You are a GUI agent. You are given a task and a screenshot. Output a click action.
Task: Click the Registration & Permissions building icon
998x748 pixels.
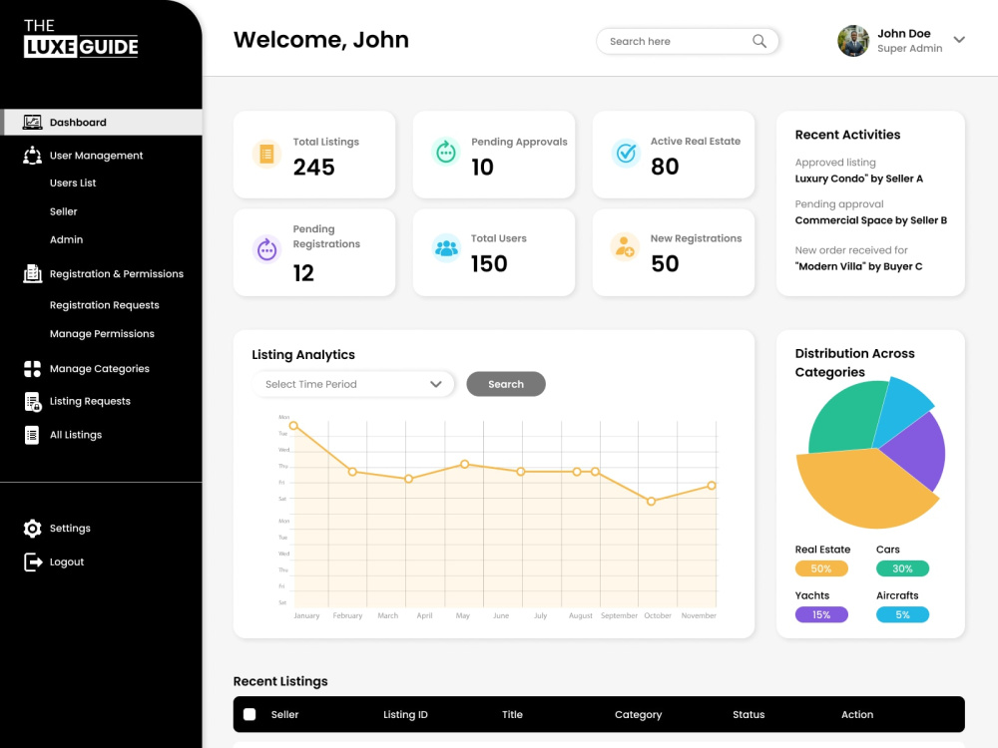[33, 273]
